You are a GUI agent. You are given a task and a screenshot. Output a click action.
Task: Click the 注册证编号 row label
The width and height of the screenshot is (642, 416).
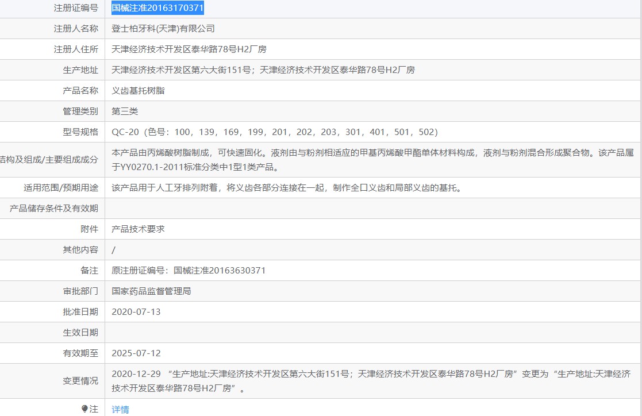pos(76,8)
